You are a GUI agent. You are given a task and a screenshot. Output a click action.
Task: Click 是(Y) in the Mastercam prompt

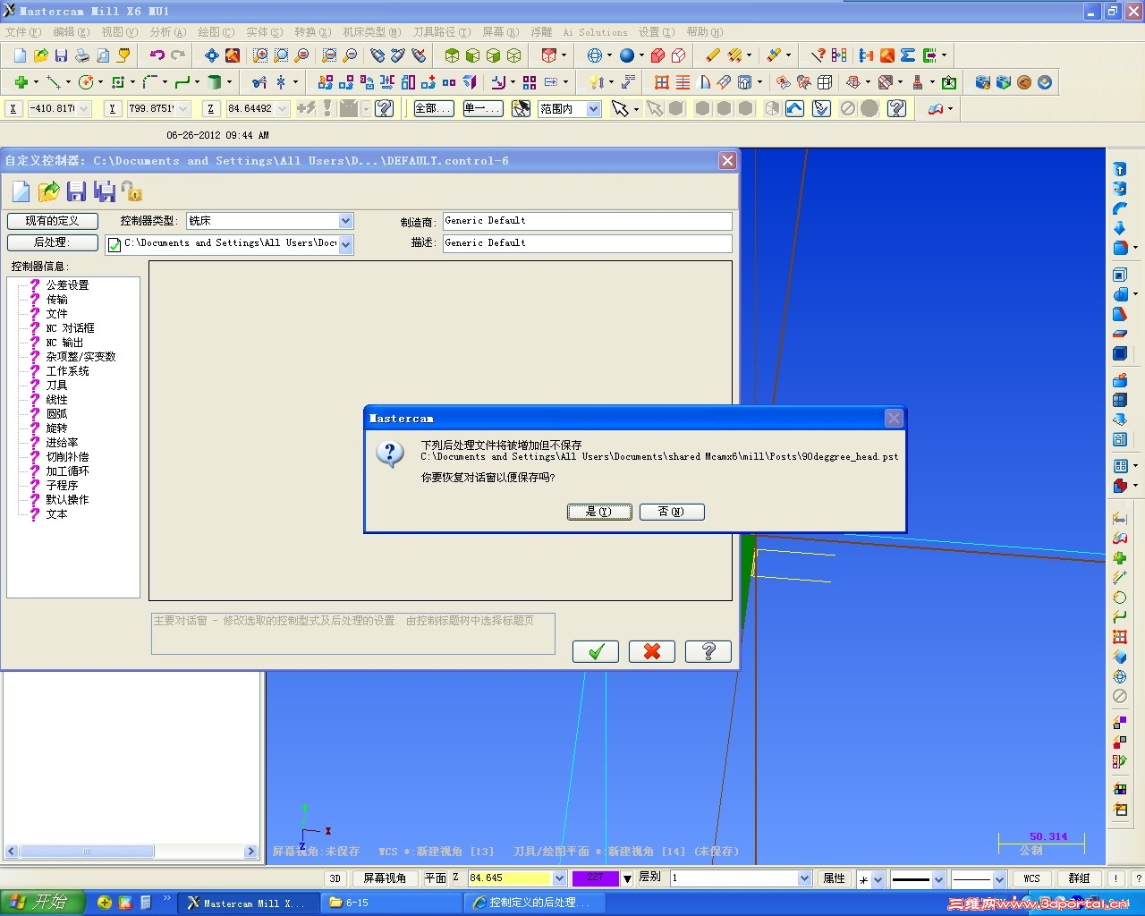(599, 512)
